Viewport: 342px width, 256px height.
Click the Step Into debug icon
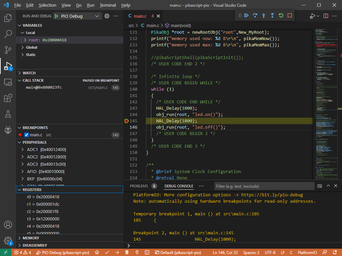click(x=264, y=15)
